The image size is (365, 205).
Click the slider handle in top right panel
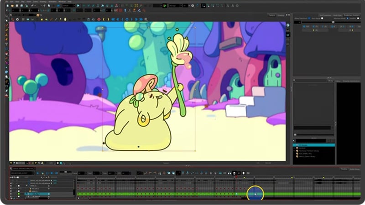(333, 22)
